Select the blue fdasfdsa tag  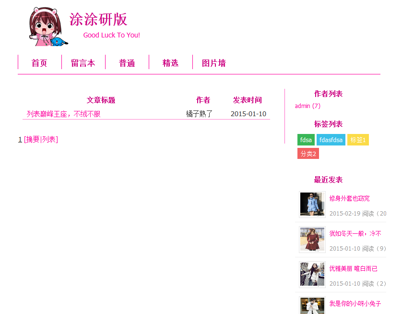click(331, 140)
